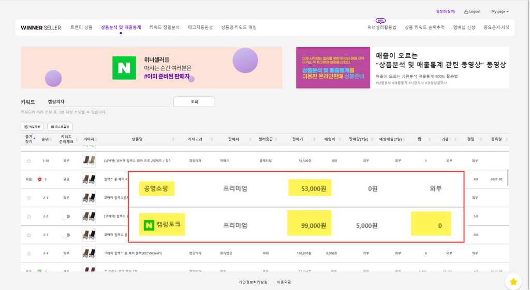Click the product table vertical scrollbar
Viewport: 530px width, 290px height.
(x=507, y=178)
